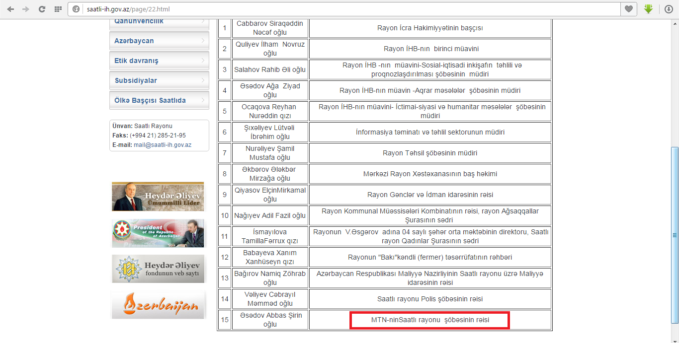Open the orange Azerbaijan flame banner

coord(158,304)
